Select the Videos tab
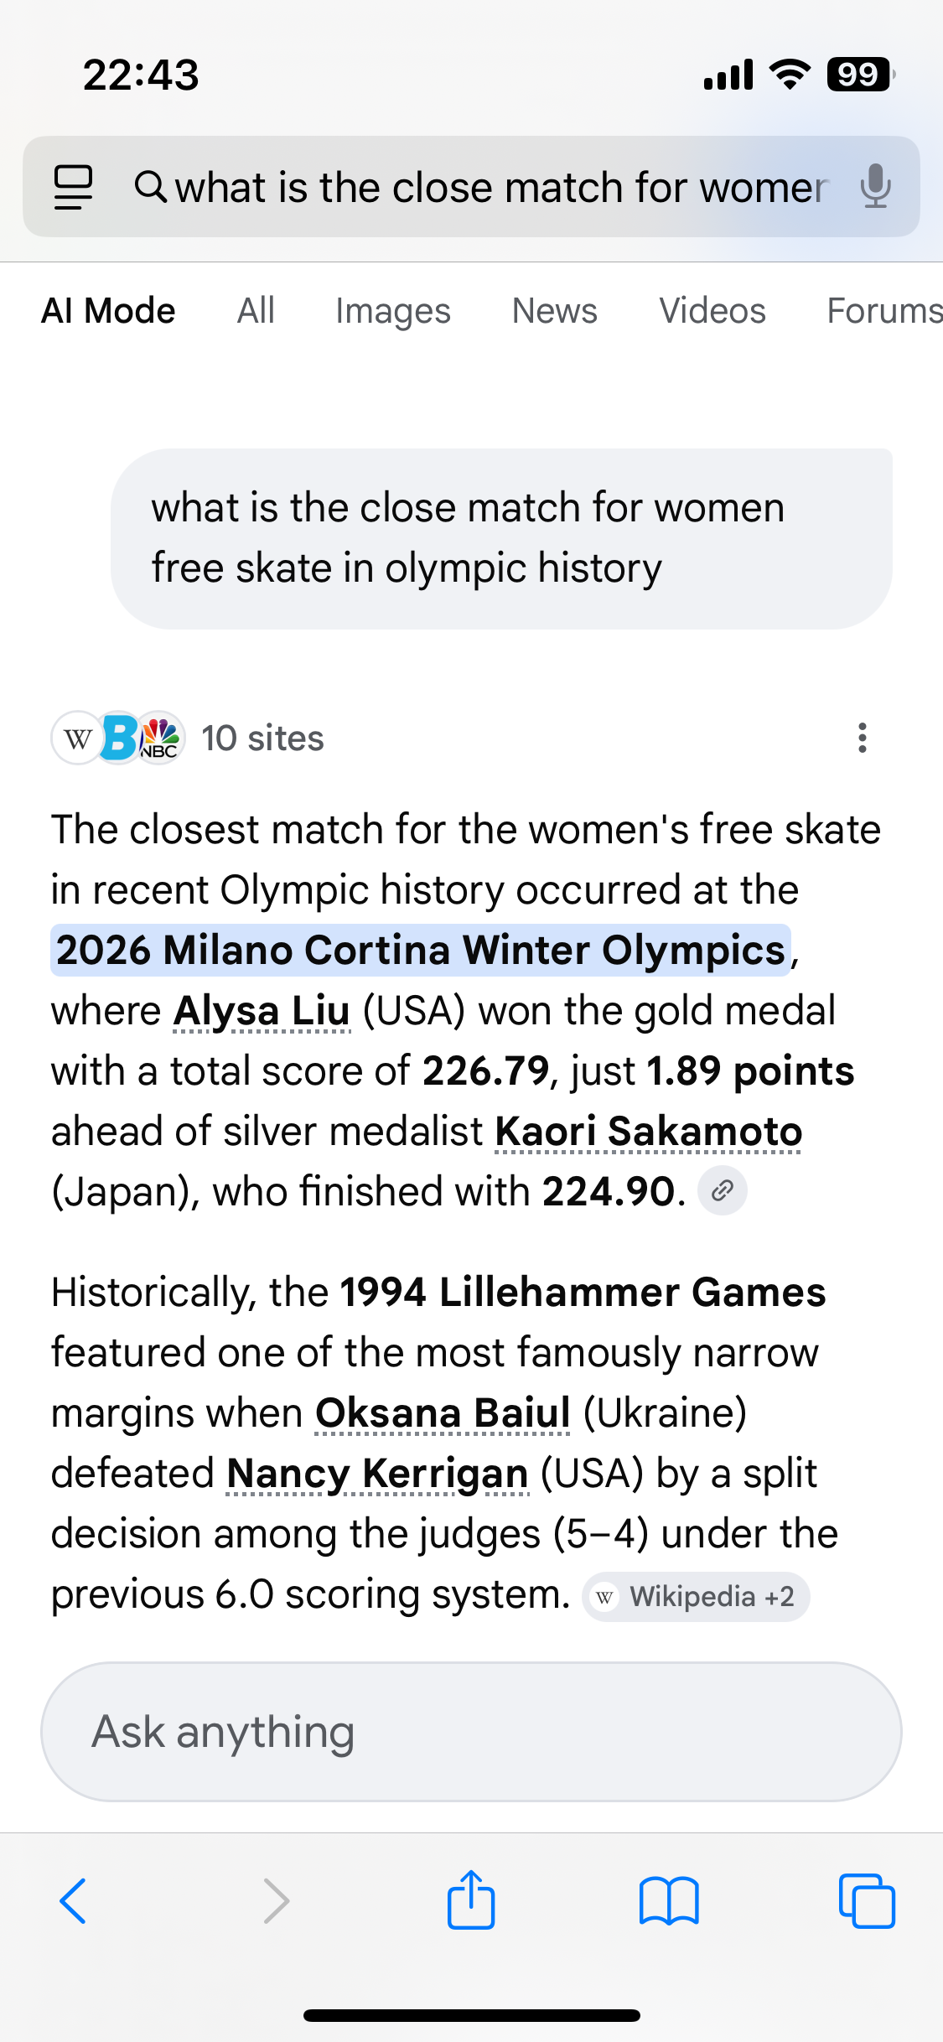This screenshot has width=943, height=2042. pyautogui.click(x=712, y=311)
